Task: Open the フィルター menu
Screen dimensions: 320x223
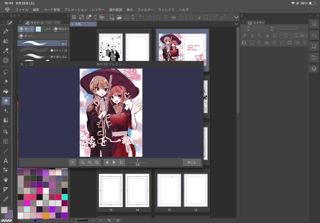Action: [x=146, y=10]
